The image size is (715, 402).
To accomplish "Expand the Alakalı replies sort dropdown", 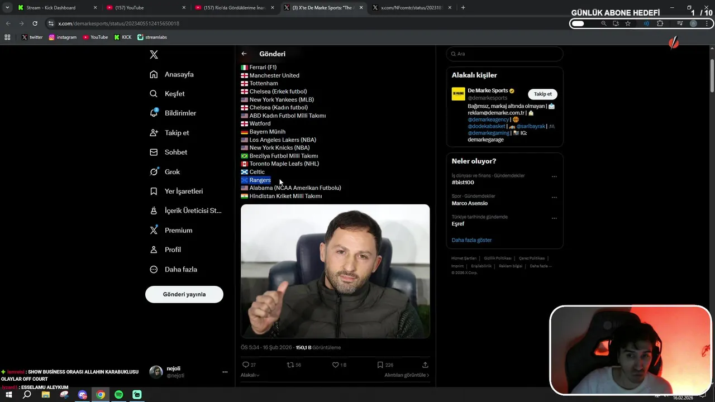I will (x=250, y=375).
